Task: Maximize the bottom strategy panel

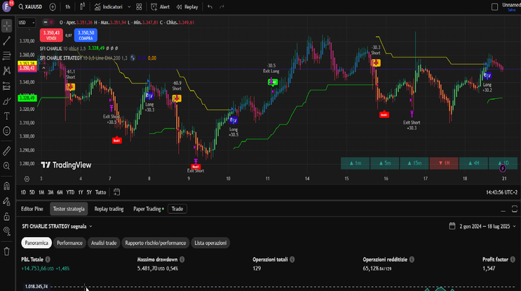Action: 515,209
